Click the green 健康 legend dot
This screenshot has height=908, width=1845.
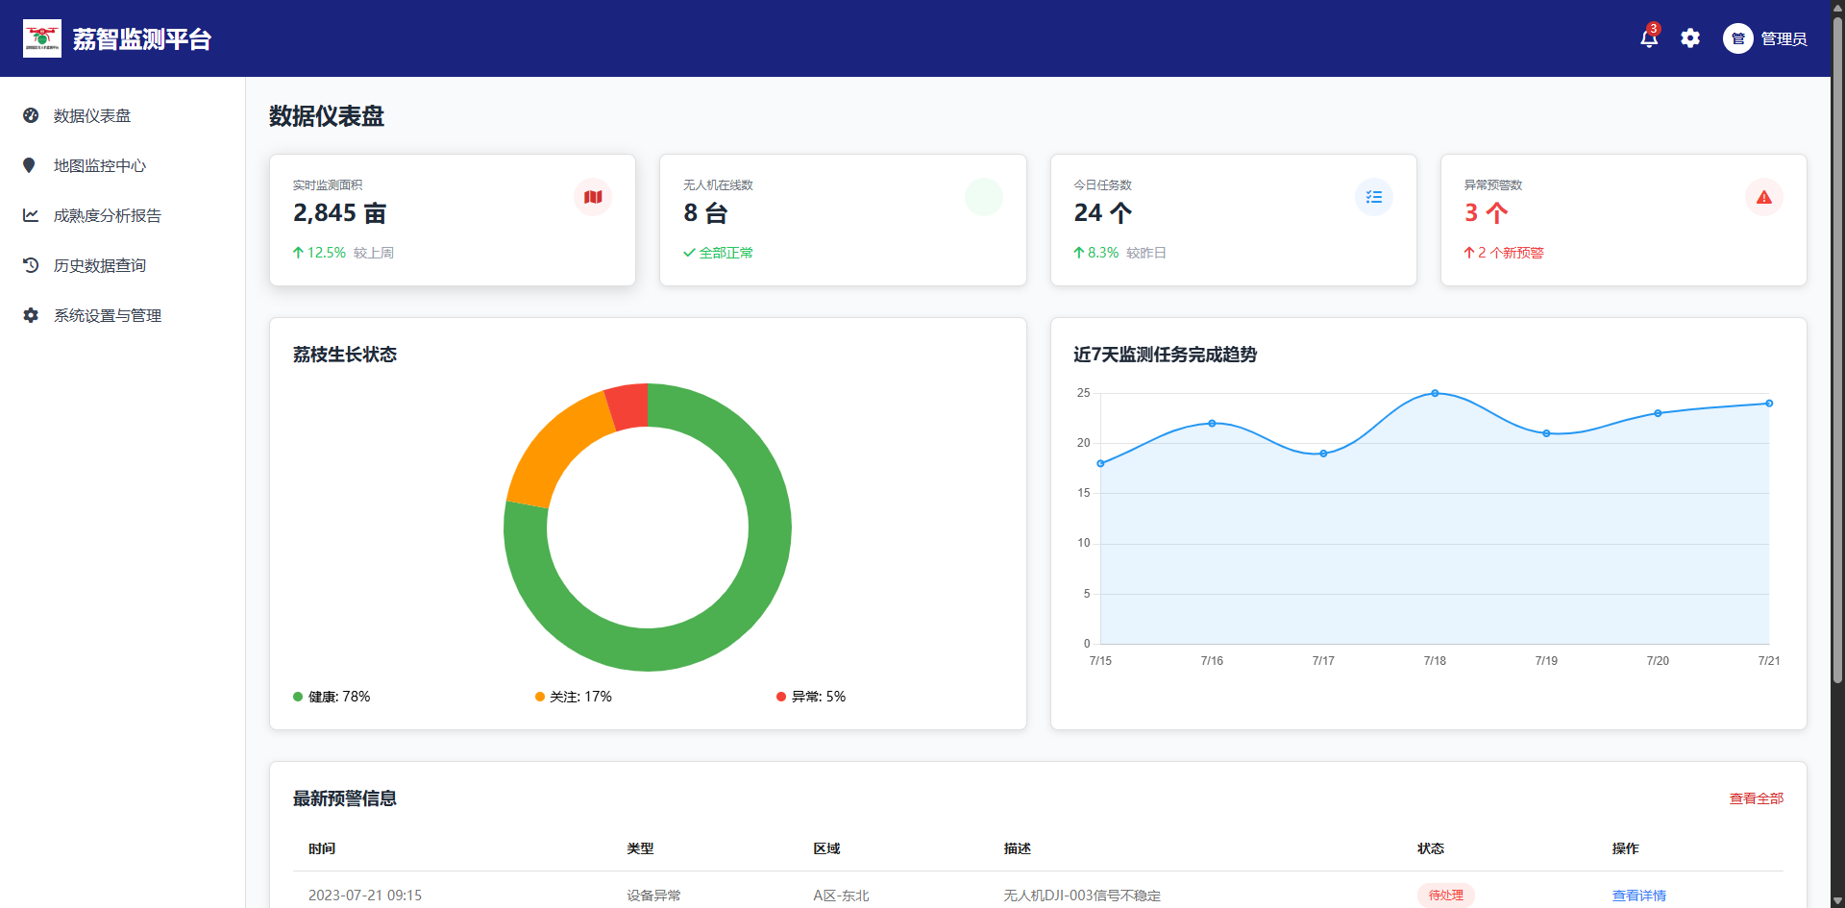[298, 697]
